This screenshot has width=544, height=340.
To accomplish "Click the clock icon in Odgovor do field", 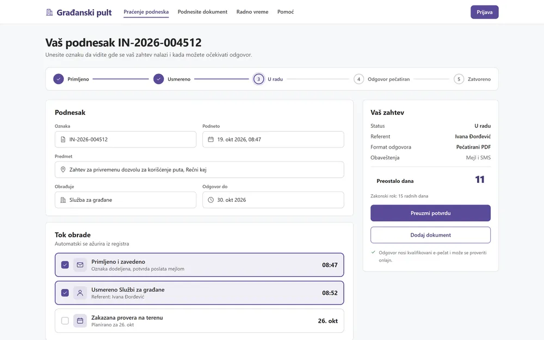I will (211, 200).
